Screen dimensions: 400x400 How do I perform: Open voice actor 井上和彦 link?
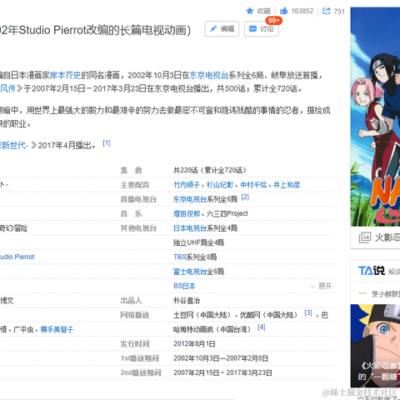(x=287, y=185)
